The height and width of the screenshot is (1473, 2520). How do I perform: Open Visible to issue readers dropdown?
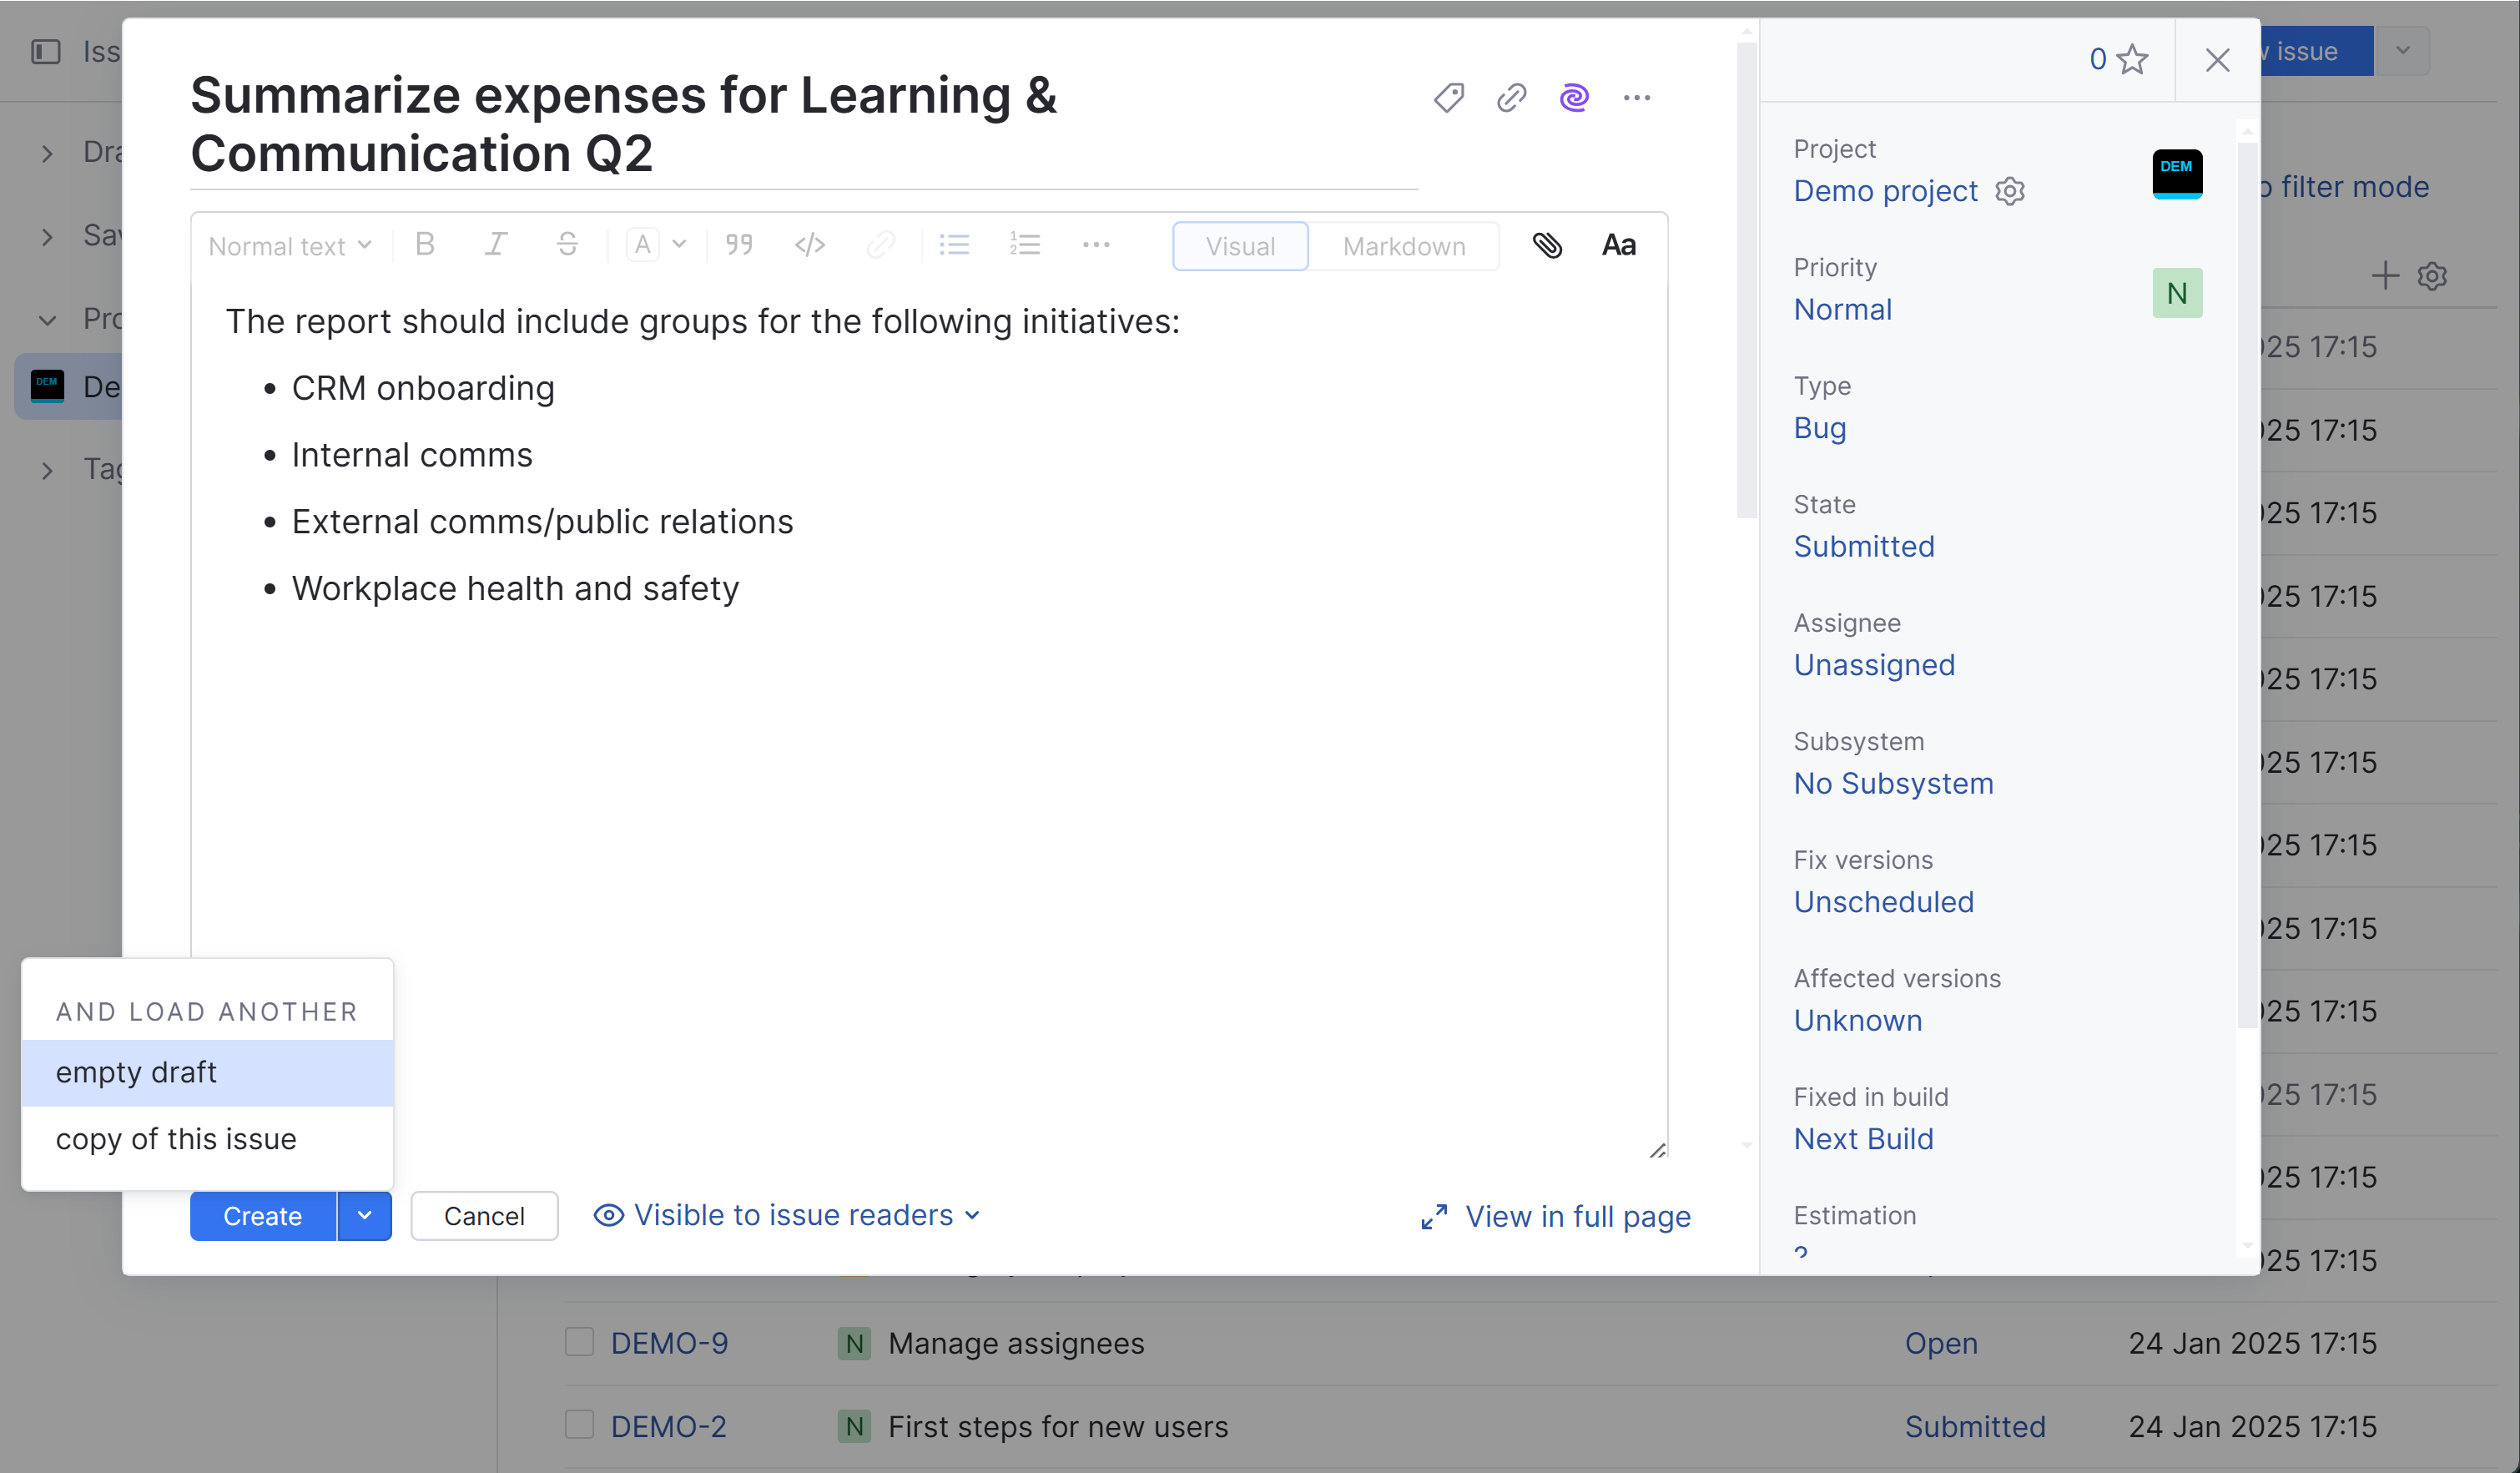tap(787, 1215)
